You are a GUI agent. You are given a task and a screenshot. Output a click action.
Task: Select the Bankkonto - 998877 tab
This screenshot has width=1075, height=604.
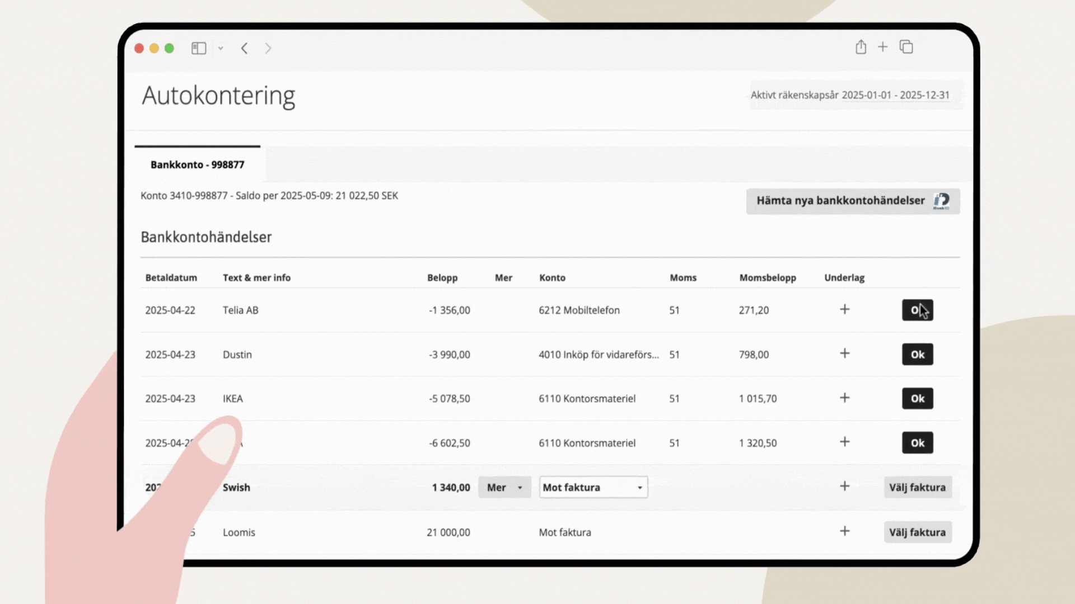(197, 164)
